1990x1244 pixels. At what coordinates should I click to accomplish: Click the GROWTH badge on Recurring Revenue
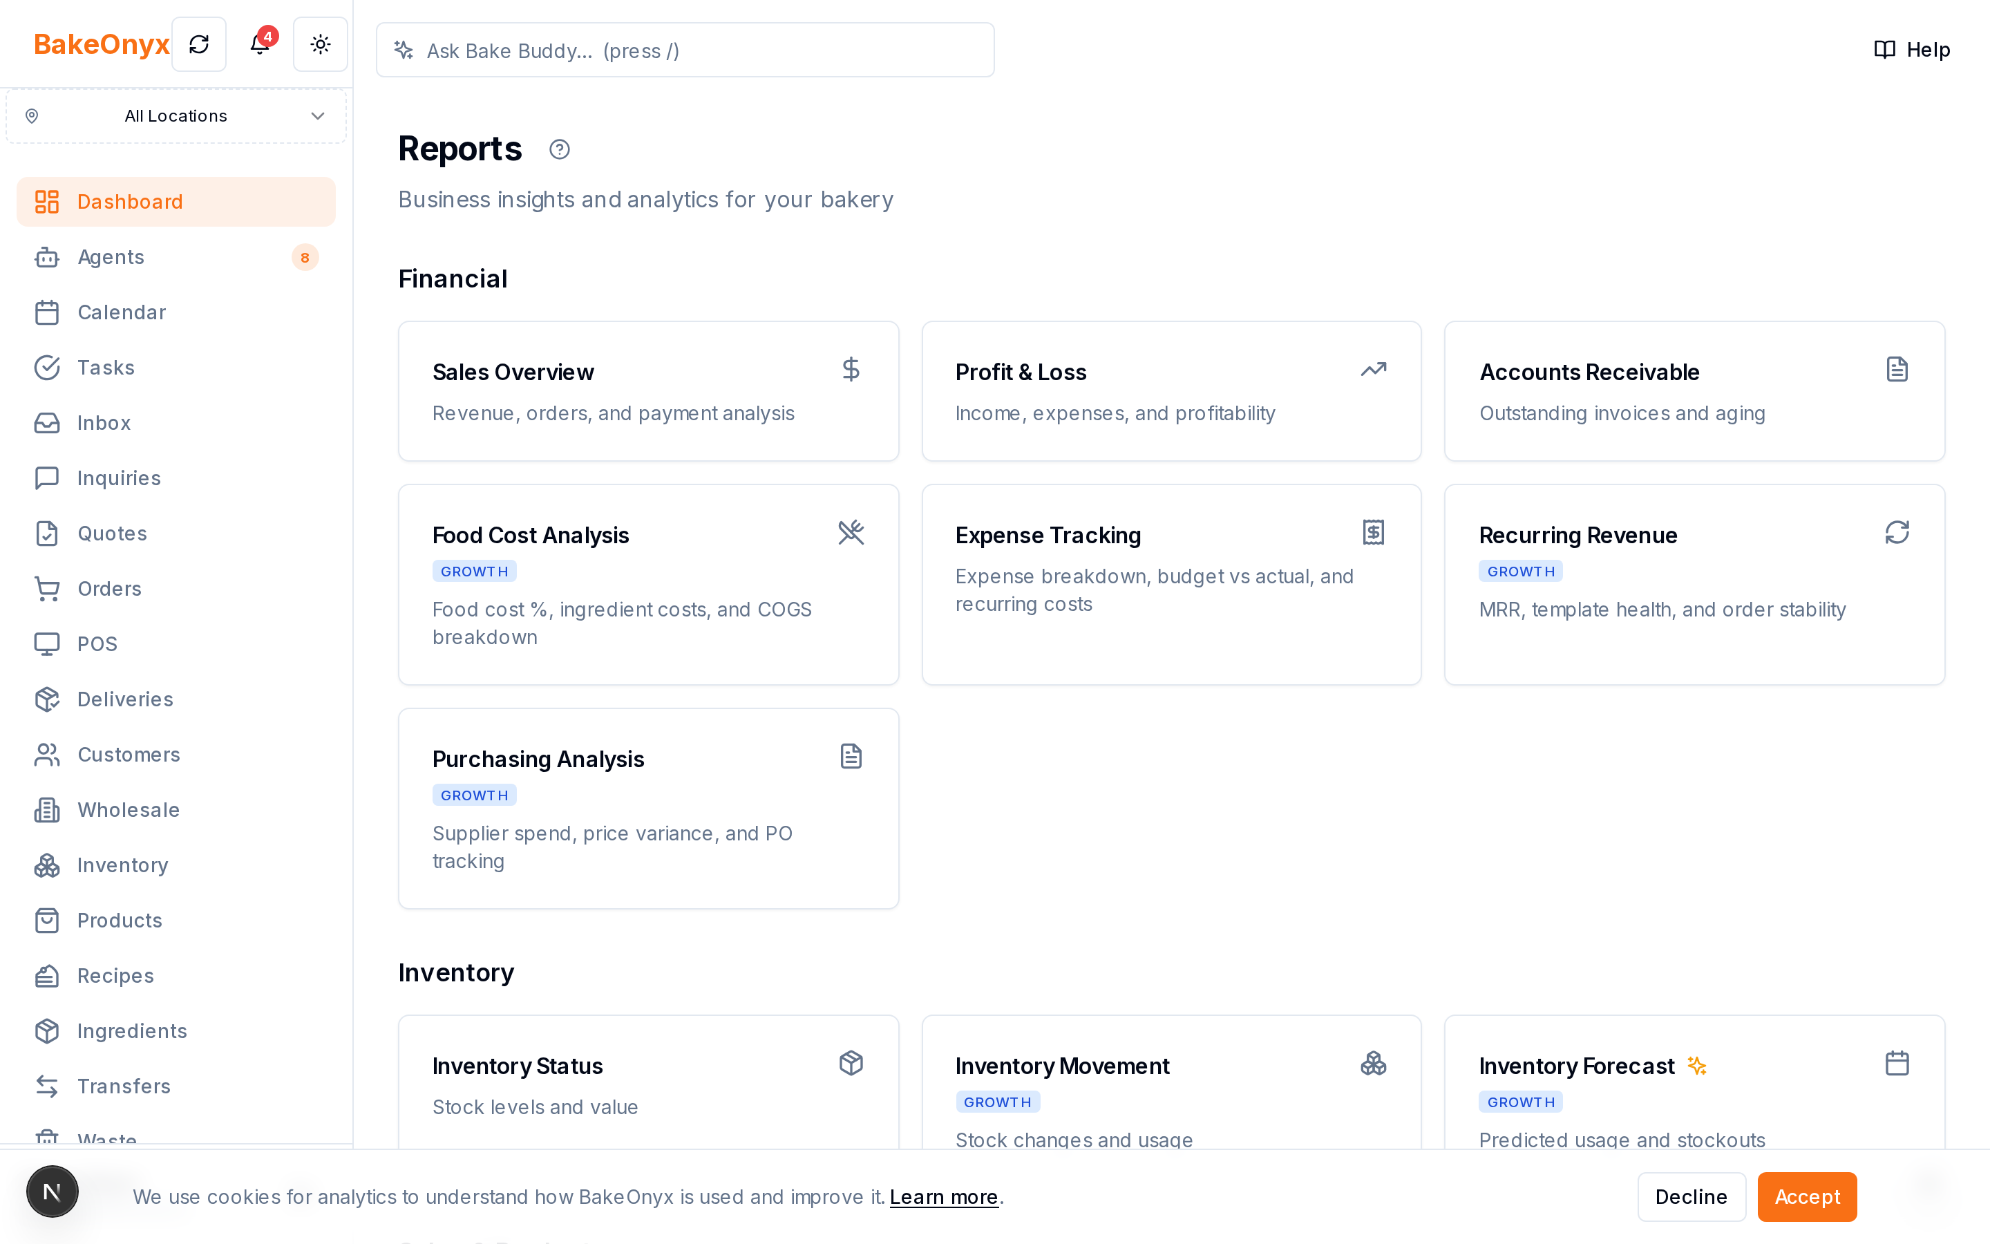click(x=1520, y=572)
